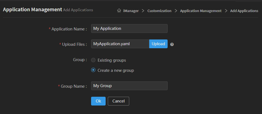262x114 pixels.
Task: Go to iManager via breadcrumb
Action: click(x=131, y=11)
